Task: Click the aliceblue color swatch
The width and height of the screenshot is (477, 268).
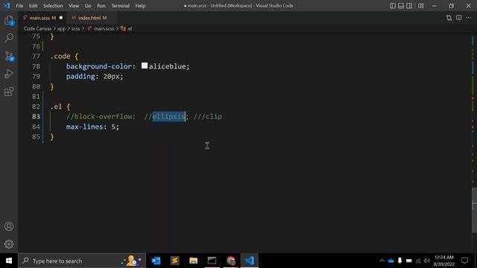Action: 145,66
